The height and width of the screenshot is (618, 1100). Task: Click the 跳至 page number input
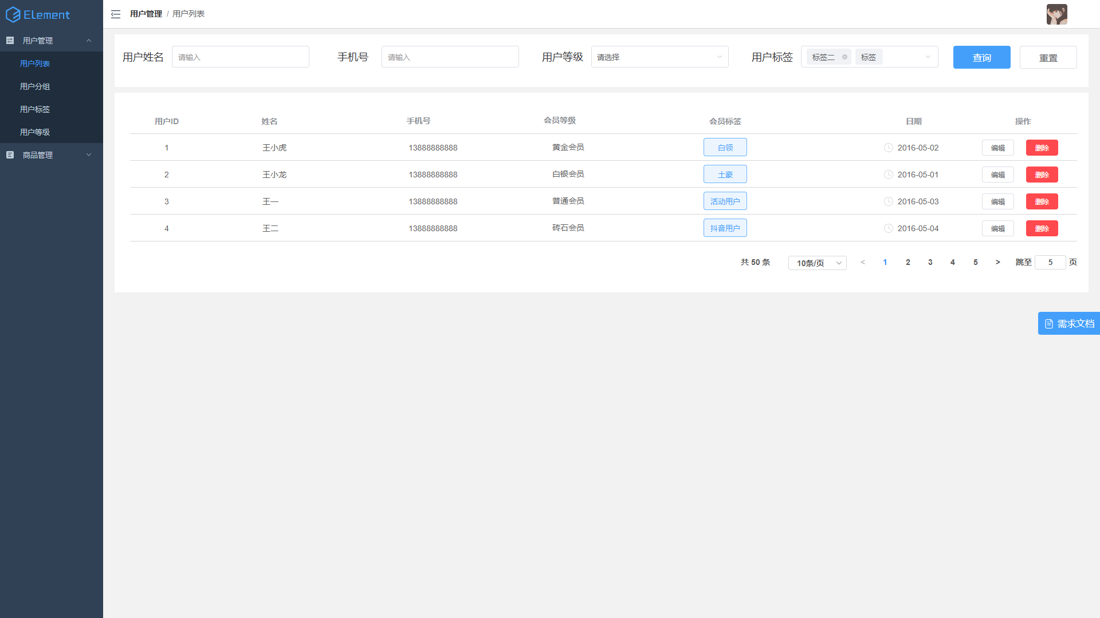pos(1050,263)
